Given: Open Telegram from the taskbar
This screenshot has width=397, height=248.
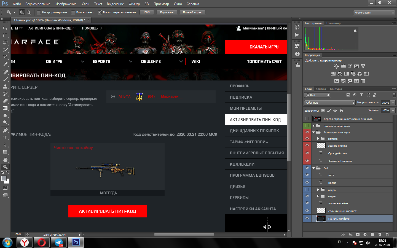Looking at the screenshot, I should 59,242.
